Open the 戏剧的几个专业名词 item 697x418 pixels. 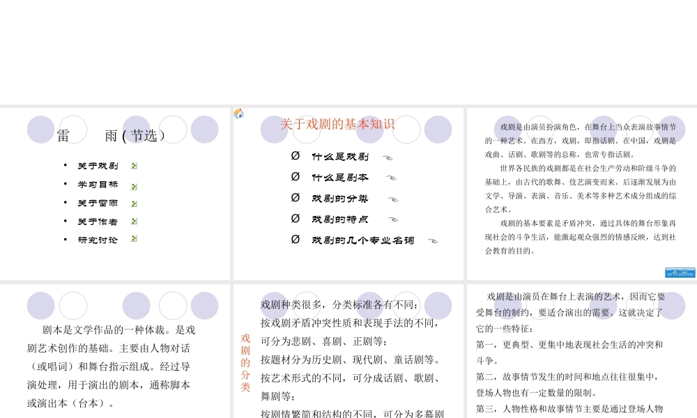pyautogui.click(x=362, y=240)
